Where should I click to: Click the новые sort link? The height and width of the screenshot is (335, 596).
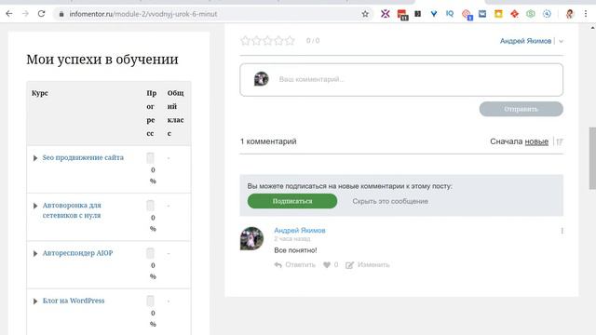click(536, 141)
